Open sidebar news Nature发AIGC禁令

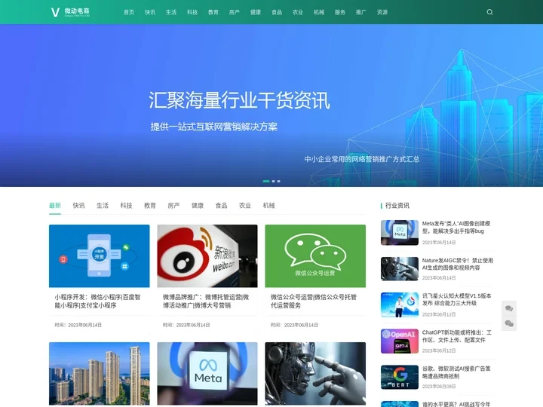(458, 264)
